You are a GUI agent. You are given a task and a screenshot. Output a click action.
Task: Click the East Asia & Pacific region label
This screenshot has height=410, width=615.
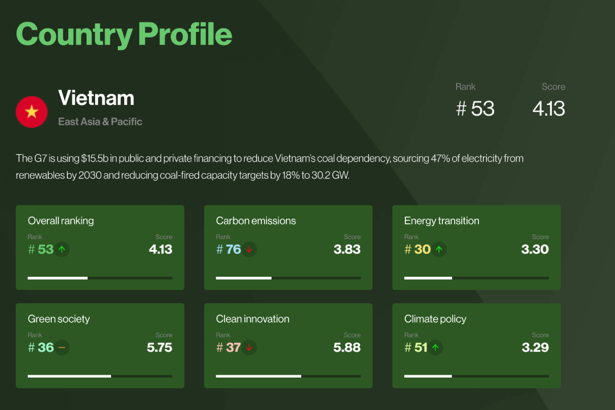tap(100, 122)
